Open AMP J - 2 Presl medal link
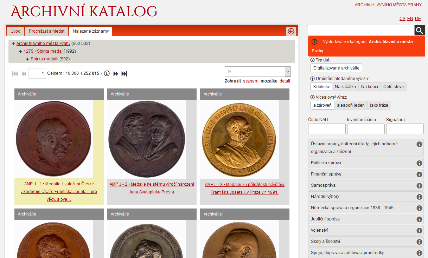The image size is (428, 258). tap(152, 188)
